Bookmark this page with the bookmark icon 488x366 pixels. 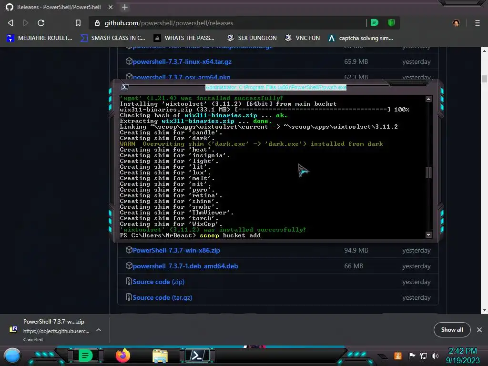(x=78, y=23)
